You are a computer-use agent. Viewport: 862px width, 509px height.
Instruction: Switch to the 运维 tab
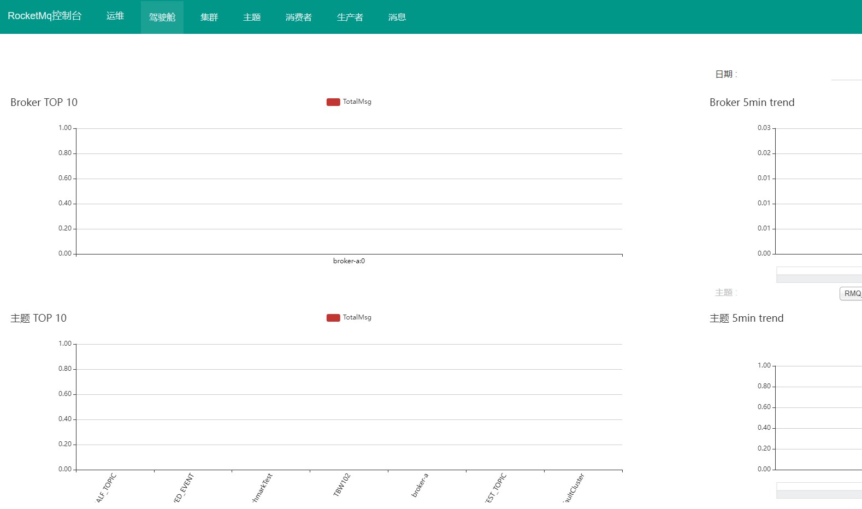pyautogui.click(x=115, y=16)
